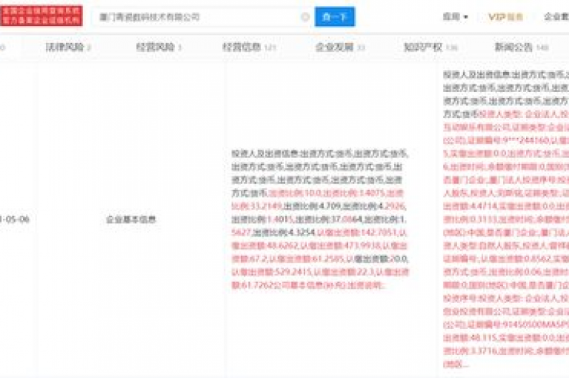The height and width of the screenshot is (378, 569).
Task: Open the VIP服务 link
Action: point(505,17)
